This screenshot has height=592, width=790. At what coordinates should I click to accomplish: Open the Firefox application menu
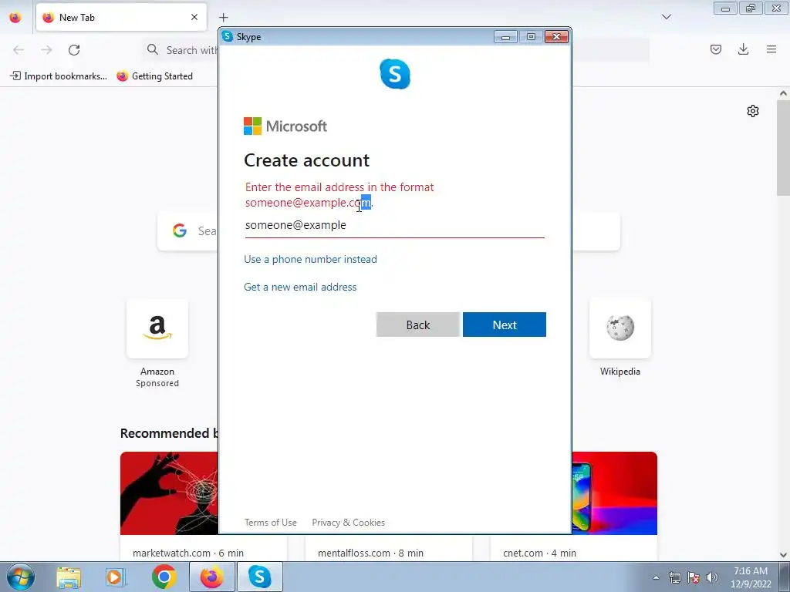[x=771, y=49]
